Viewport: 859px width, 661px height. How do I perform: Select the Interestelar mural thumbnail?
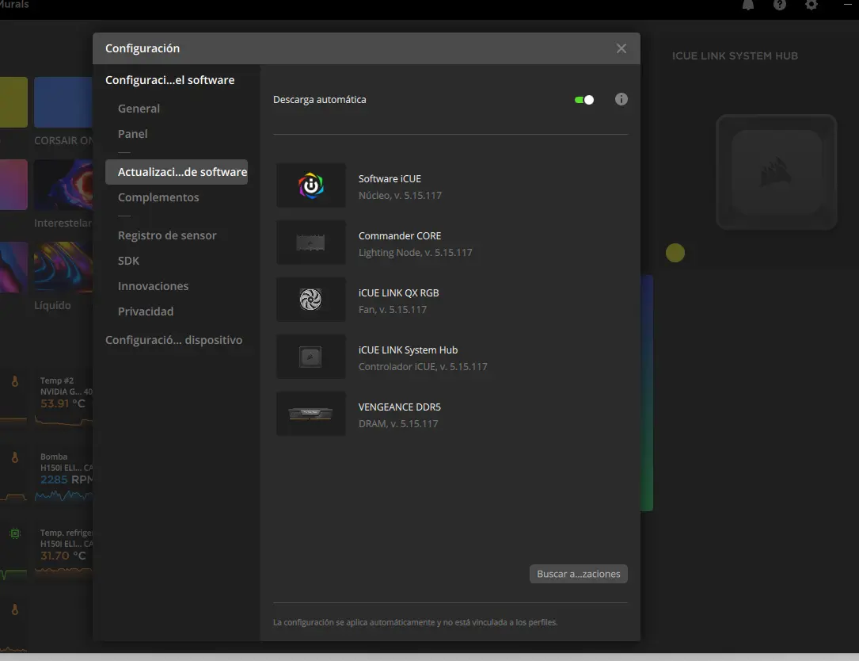coord(63,185)
